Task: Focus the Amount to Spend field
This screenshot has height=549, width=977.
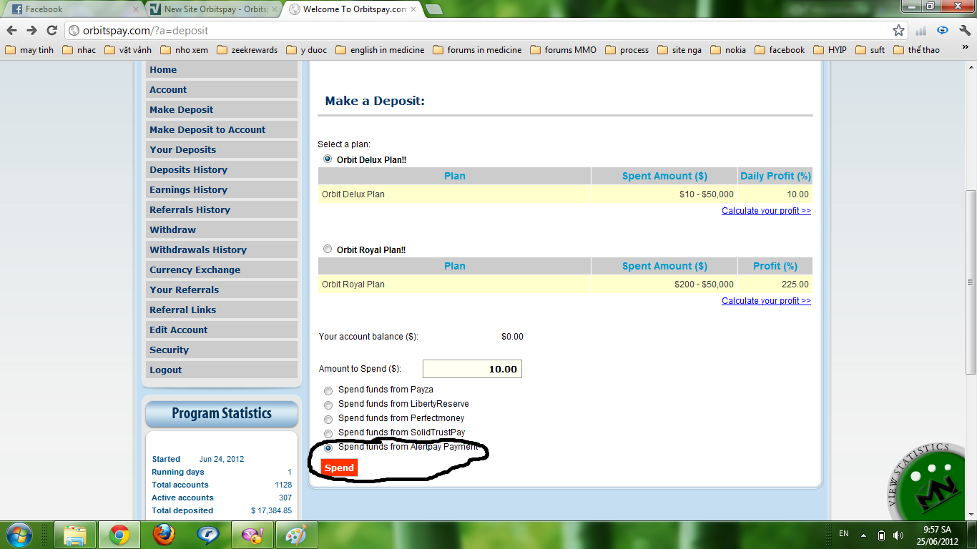Action: point(472,369)
